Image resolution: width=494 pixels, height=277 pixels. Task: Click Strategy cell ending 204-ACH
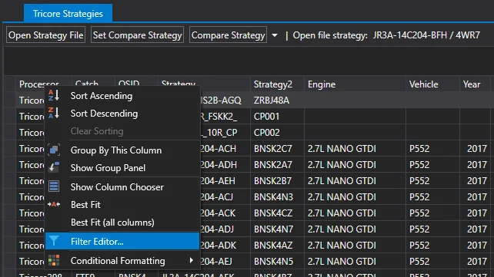(x=225, y=149)
